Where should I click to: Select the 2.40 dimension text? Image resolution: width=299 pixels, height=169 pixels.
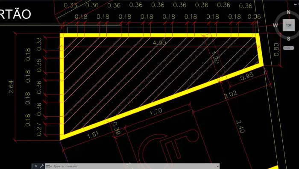[x=240, y=126]
